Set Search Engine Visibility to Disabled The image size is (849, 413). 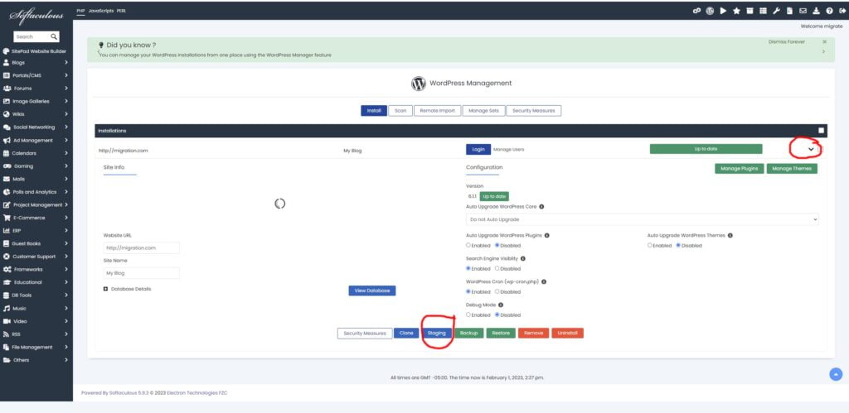[497, 269]
